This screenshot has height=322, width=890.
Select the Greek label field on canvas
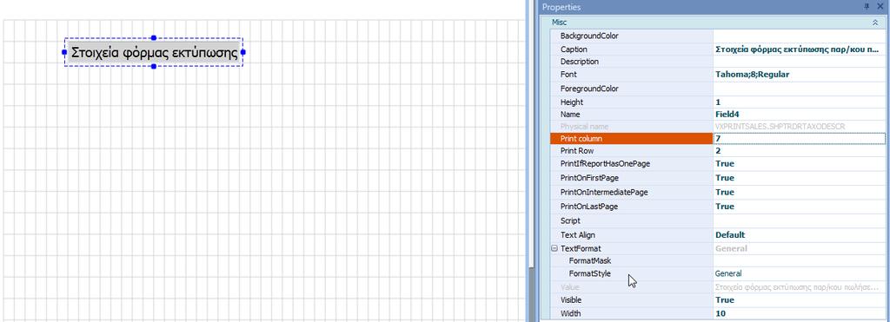[154, 53]
